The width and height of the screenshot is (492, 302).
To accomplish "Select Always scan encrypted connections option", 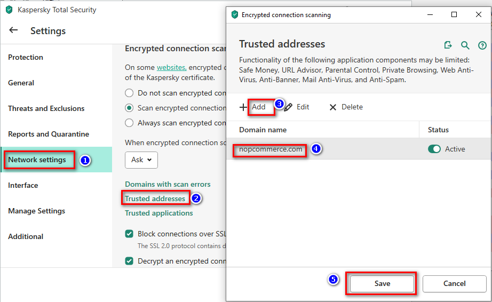I will (129, 123).
